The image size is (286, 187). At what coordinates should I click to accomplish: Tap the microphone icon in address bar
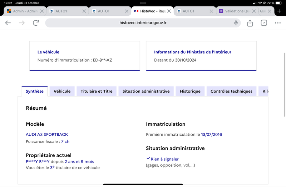(236, 23)
